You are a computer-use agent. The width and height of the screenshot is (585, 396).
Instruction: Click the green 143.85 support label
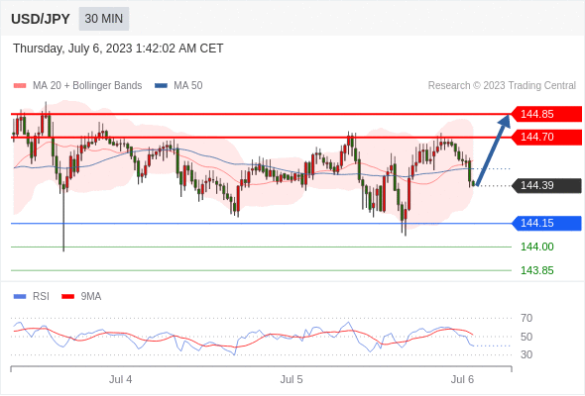pos(536,270)
